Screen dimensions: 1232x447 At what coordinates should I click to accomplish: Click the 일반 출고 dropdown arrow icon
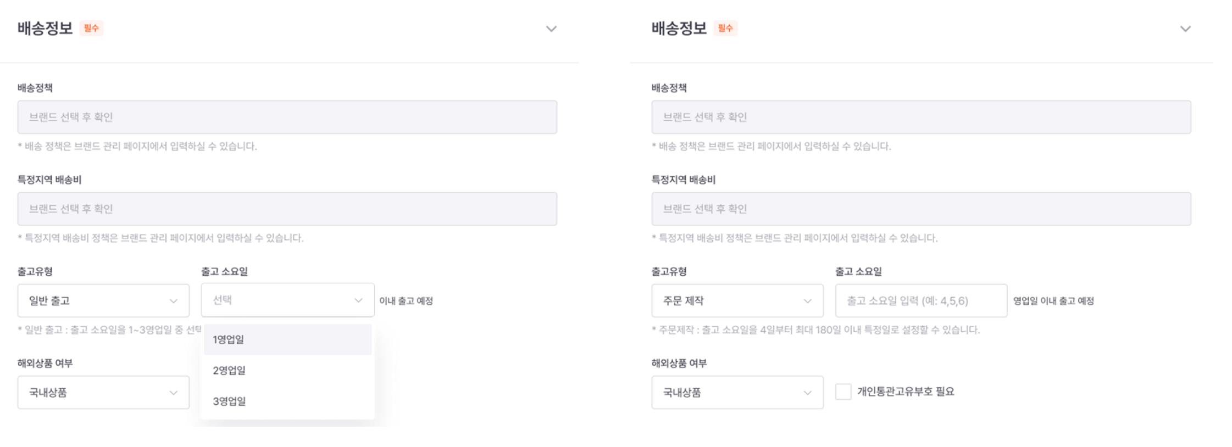click(x=173, y=301)
